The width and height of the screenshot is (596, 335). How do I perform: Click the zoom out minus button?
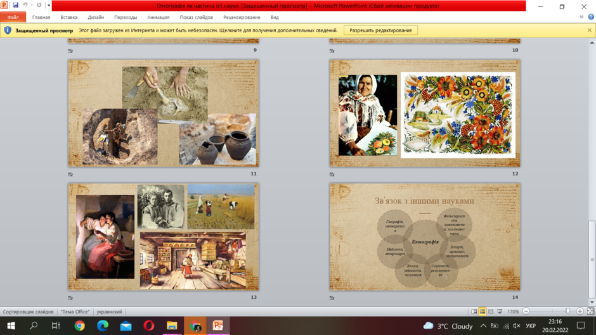(x=526, y=312)
